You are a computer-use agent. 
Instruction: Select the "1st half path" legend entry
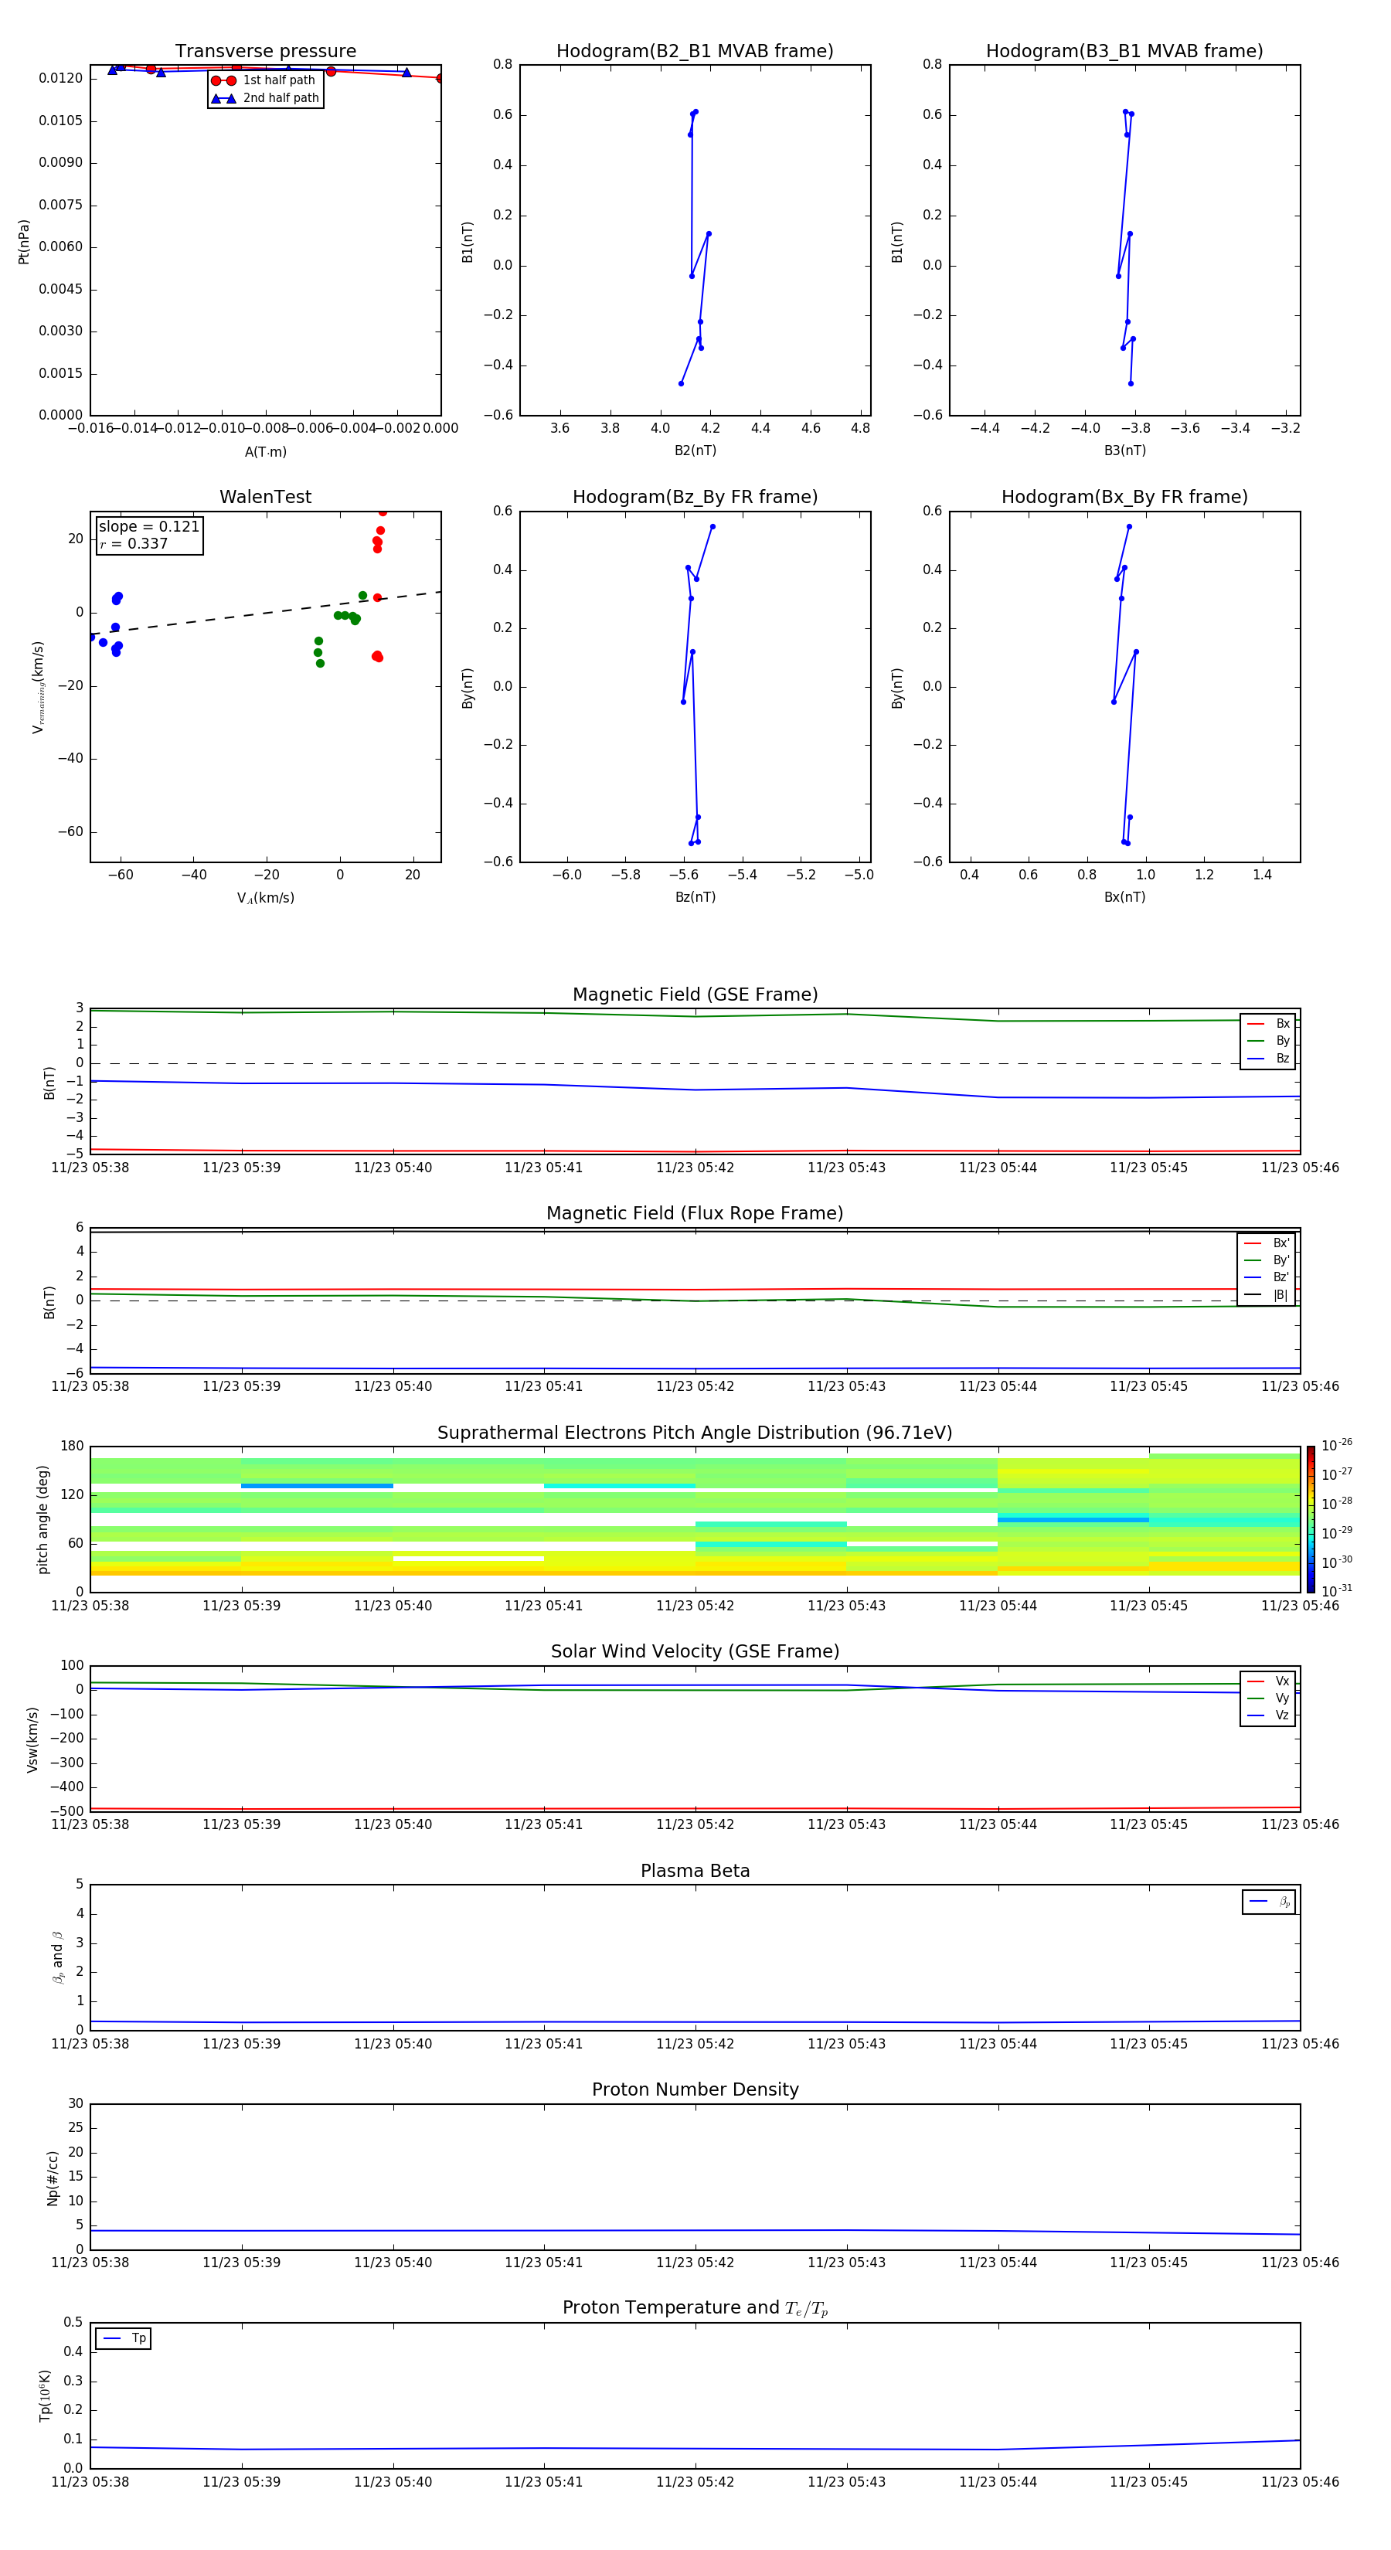(x=264, y=80)
